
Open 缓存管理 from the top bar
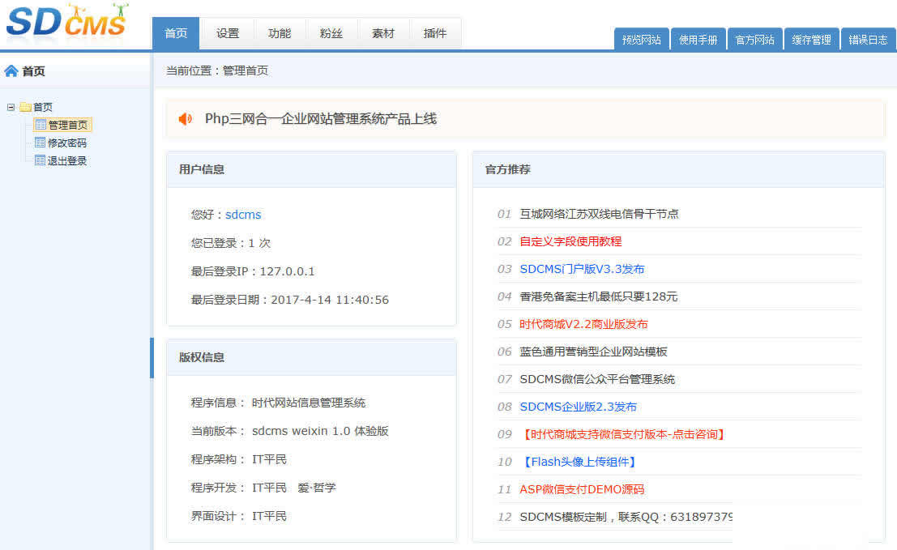[811, 40]
